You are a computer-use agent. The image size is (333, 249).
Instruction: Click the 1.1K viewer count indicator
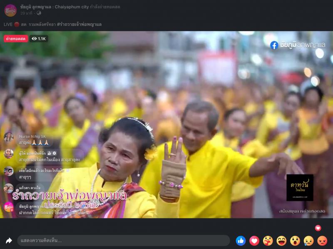pyautogui.click(x=39, y=39)
